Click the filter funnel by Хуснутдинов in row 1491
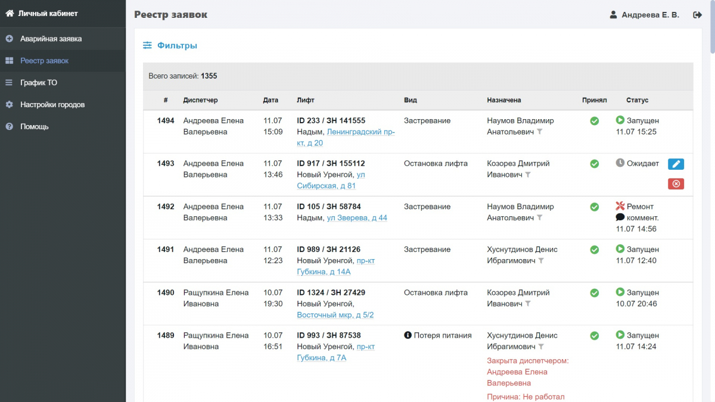The image size is (715, 402). [541, 261]
